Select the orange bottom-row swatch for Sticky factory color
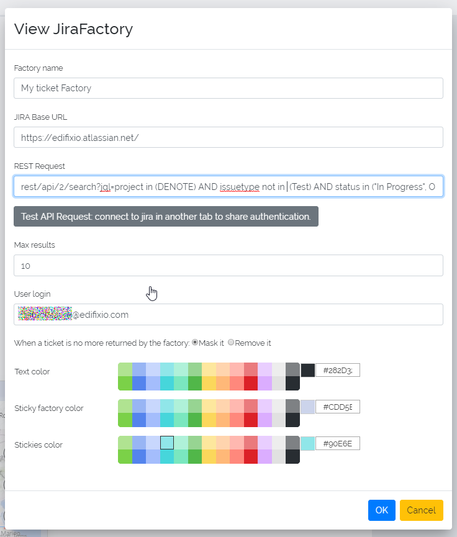Image resolution: width=457 pixels, height=537 pixels. click(x=223, y=420)
